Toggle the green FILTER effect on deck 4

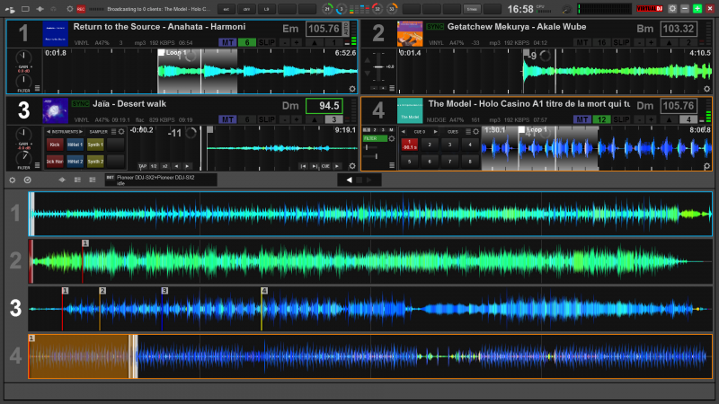375,138
